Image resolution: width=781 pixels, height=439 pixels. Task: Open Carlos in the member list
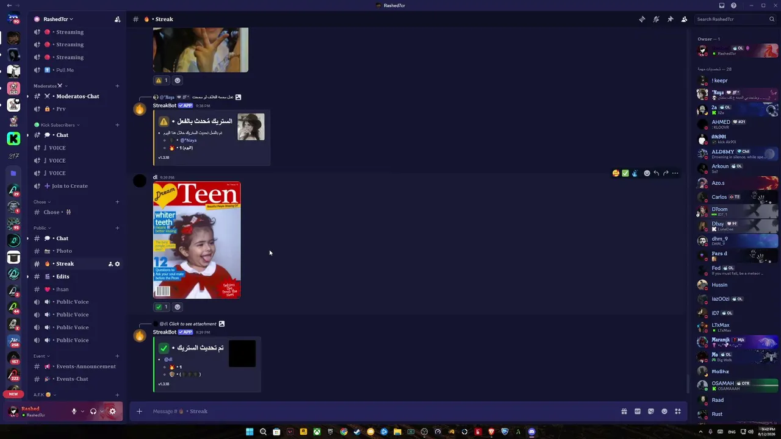pyautogui.click(x=737, y=197)
